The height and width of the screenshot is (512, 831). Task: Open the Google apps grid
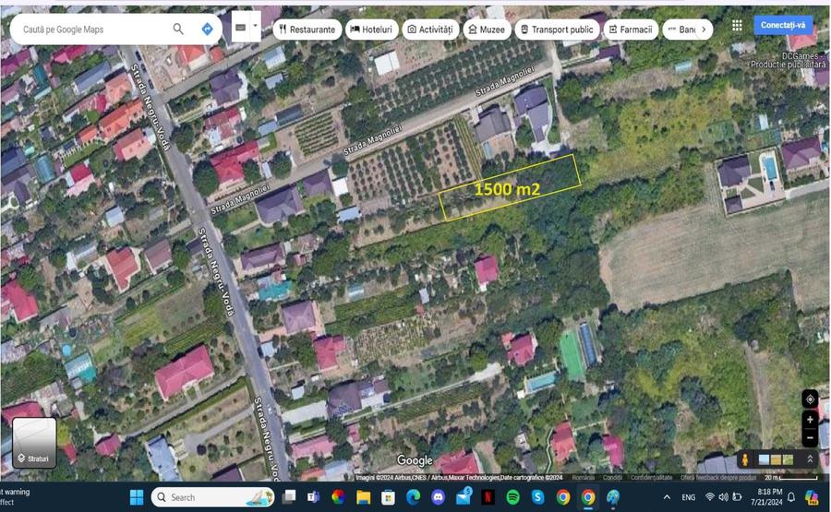click(x=737, y=26)
